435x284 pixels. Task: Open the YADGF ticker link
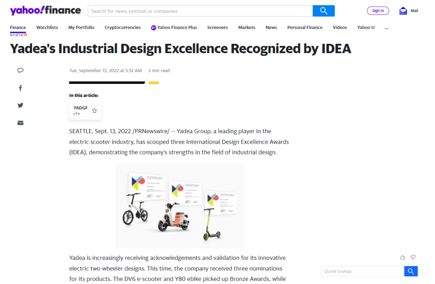(x=81, y=108)
